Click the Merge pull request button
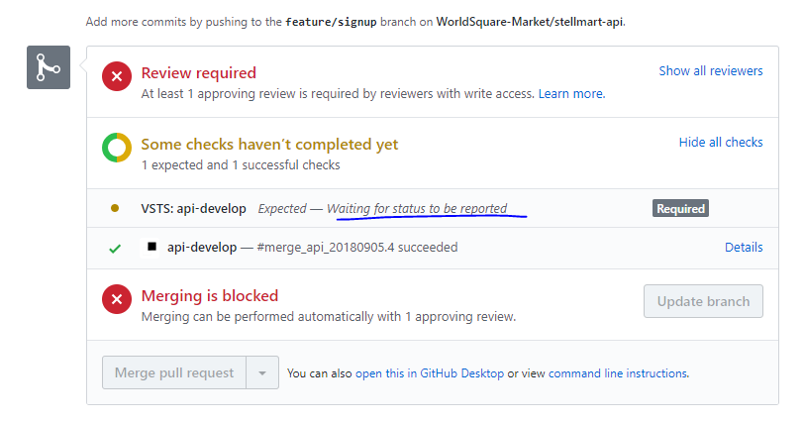 [x=174, y=373]
